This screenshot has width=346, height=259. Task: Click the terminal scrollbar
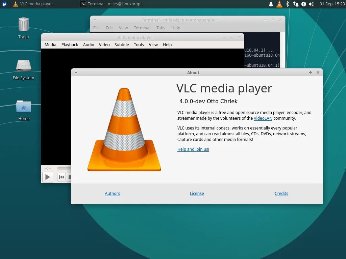click(x=282, y=50)
